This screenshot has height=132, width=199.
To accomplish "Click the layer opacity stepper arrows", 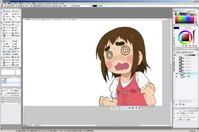I will pos(198,55).
